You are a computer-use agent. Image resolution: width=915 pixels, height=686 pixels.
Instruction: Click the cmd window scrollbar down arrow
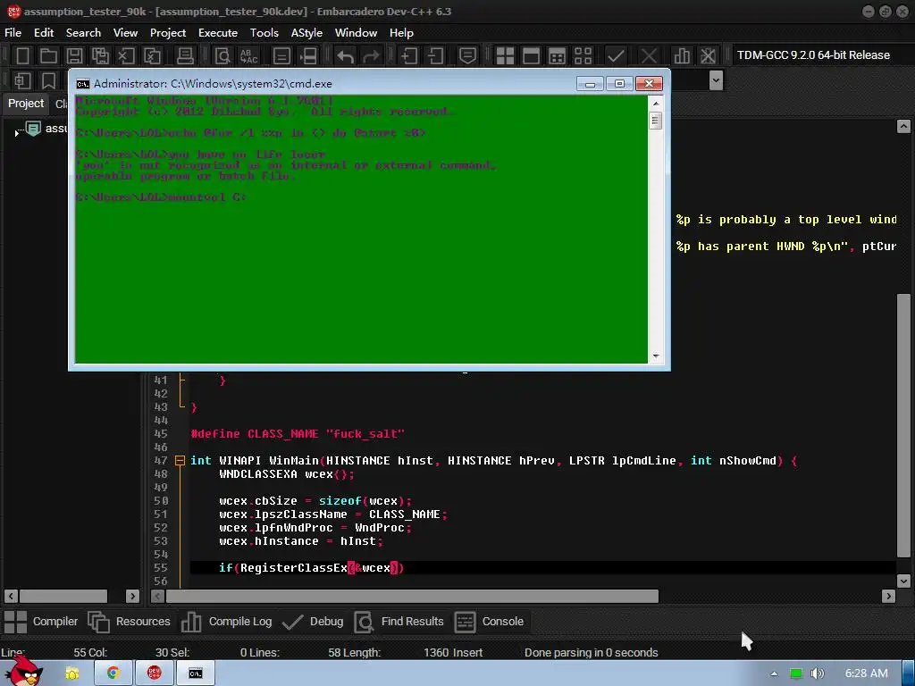click(655, 356)
